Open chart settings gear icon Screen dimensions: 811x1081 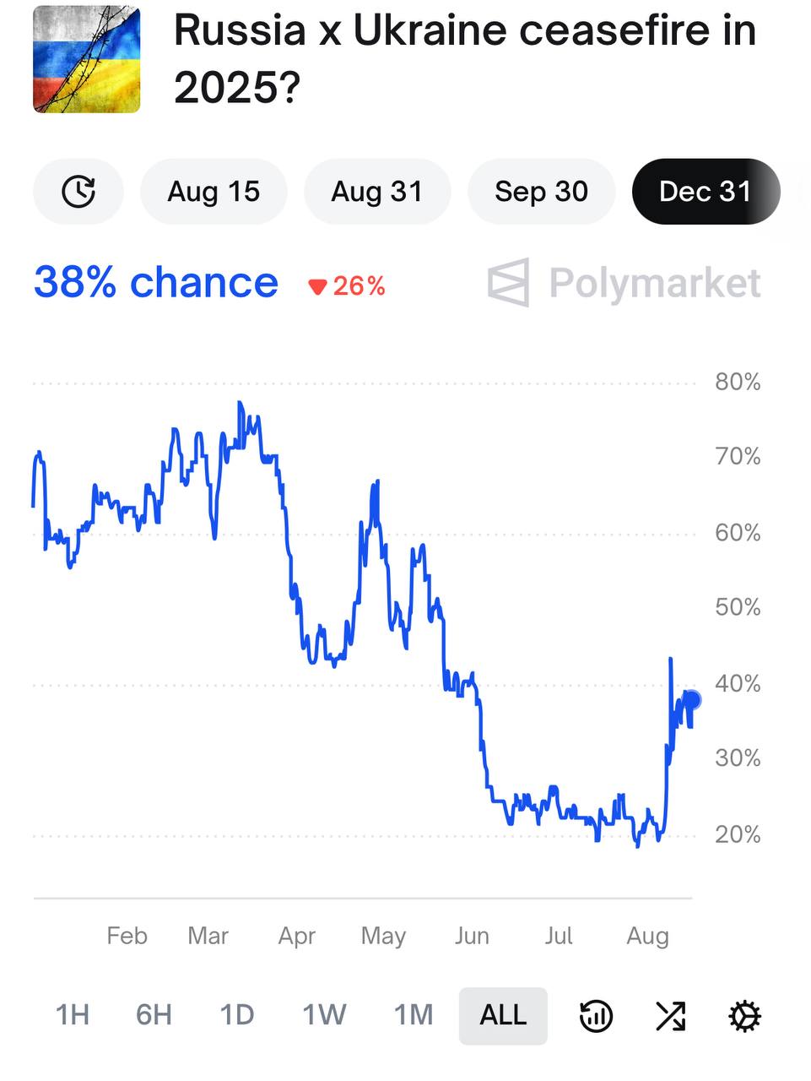[744, 1015]
